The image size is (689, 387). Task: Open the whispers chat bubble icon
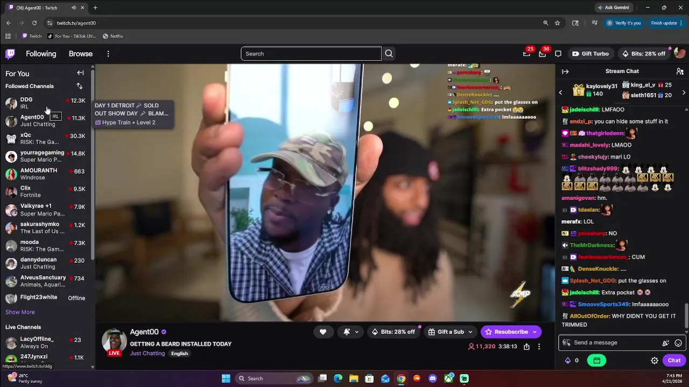[x=558, y=54]
